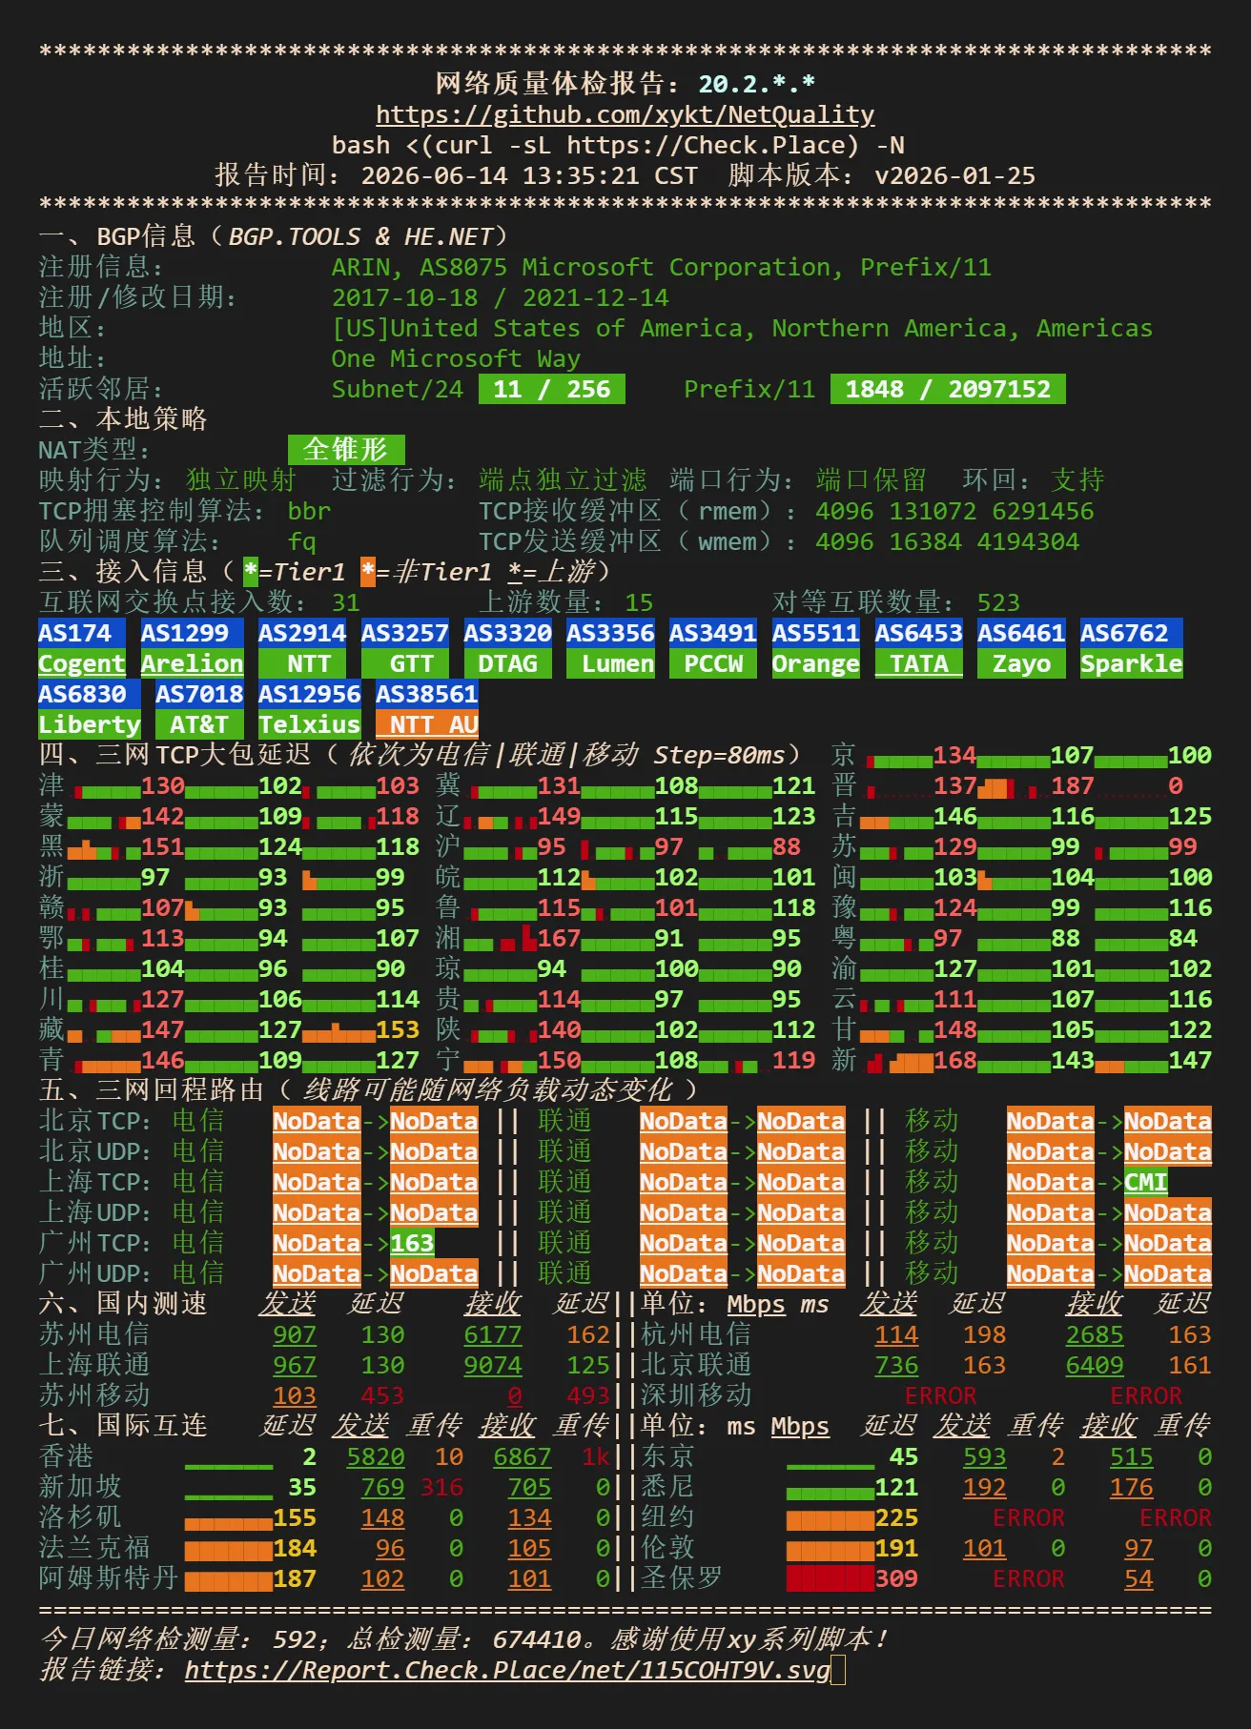Screen dimensions: 1251x1729
Task: Click the 'GTT' label under AS3257
Action: [405, 663]
